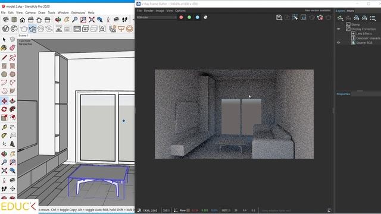Image resolution: width=381 pixels, height=214 pixels.
Task: Toggle green channel in V-Ray Frame Buffer
Action: 189,17
